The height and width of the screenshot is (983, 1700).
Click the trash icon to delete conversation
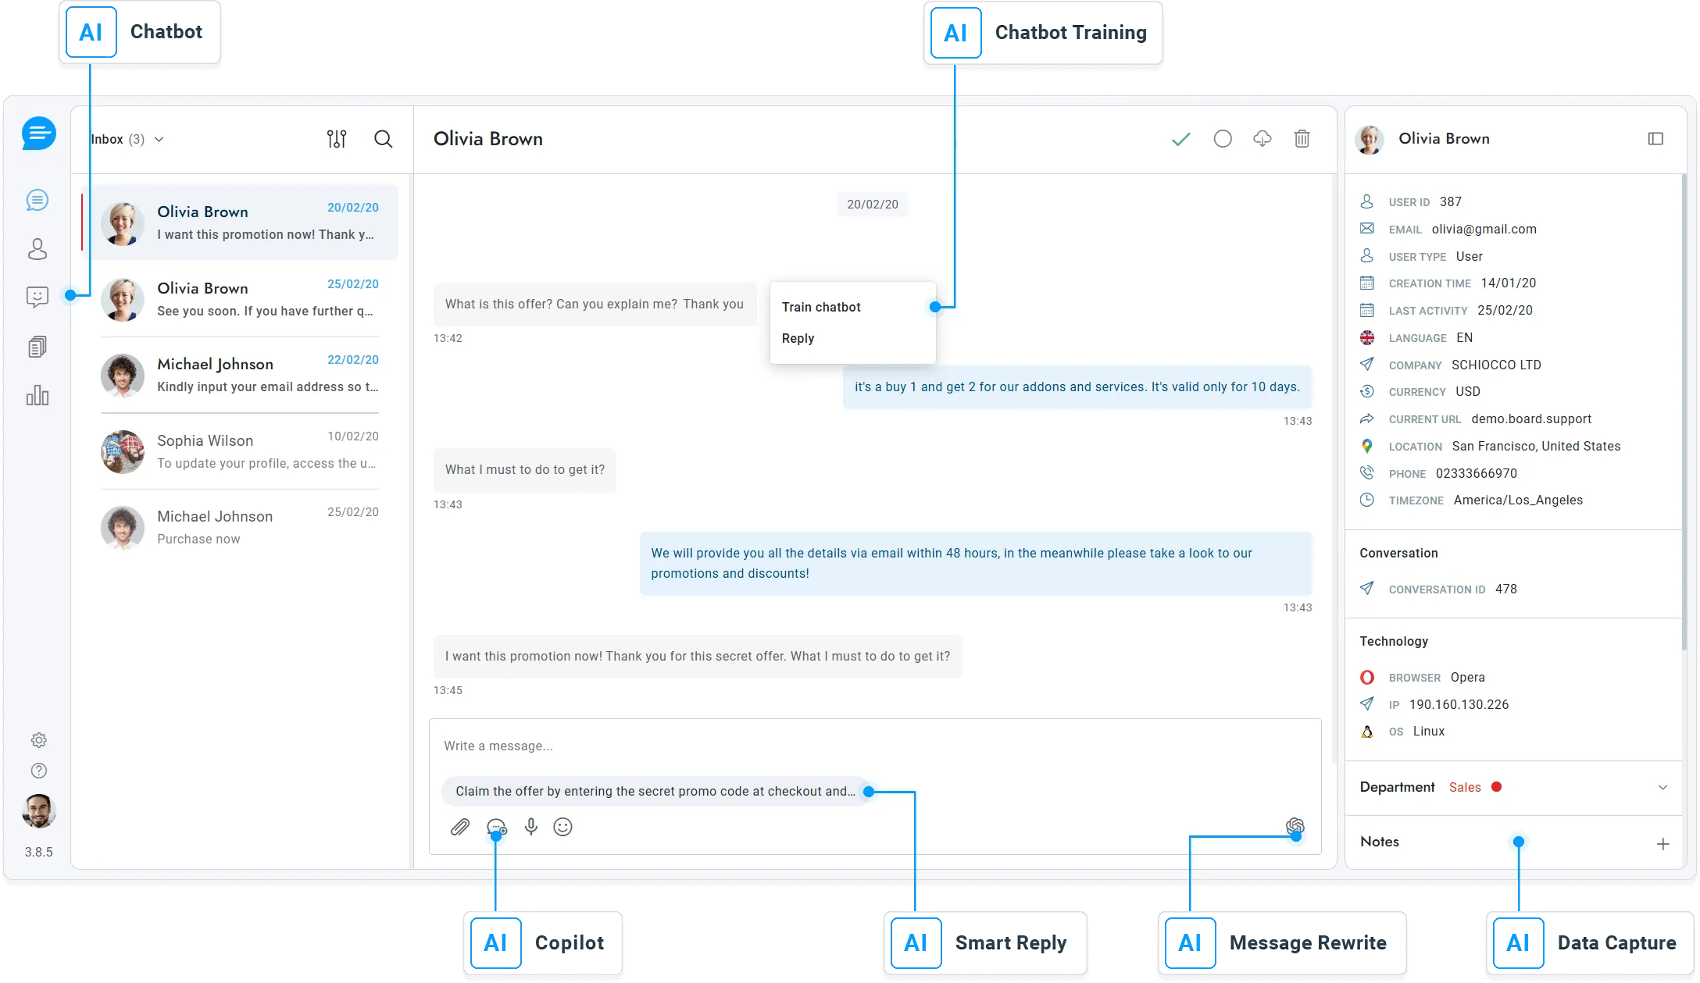1302,139
